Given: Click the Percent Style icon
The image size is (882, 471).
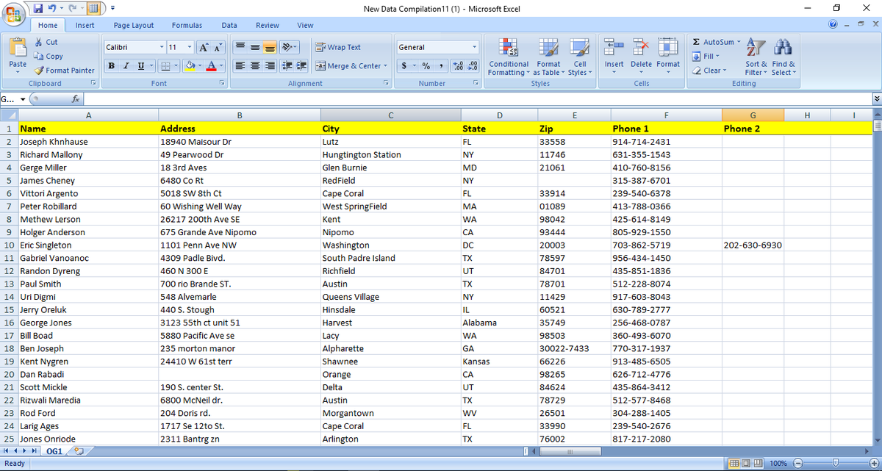Looking at the screenshot, I should point(426,66).
